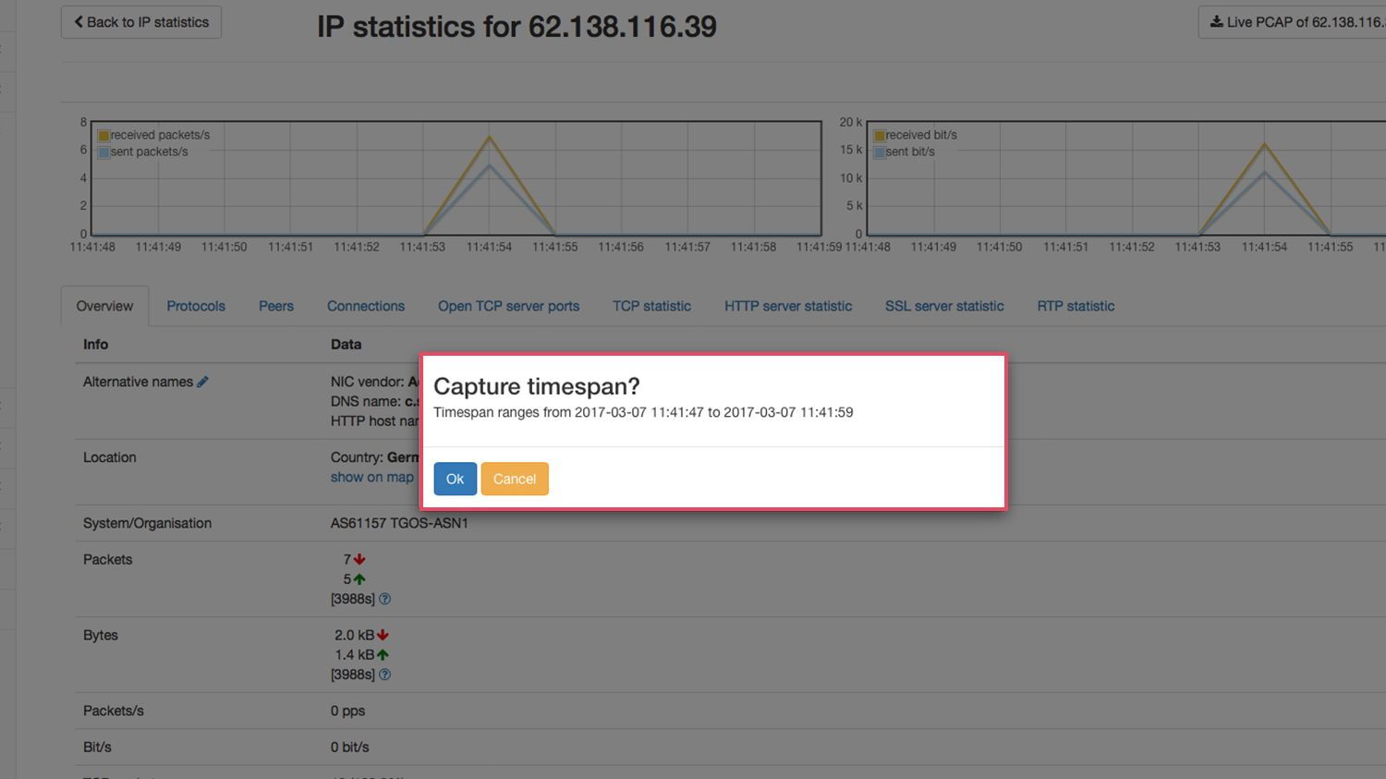Click the peak of the packets/s graph
This screenshot has height=779, width=1386.
(x=489, y=138)
